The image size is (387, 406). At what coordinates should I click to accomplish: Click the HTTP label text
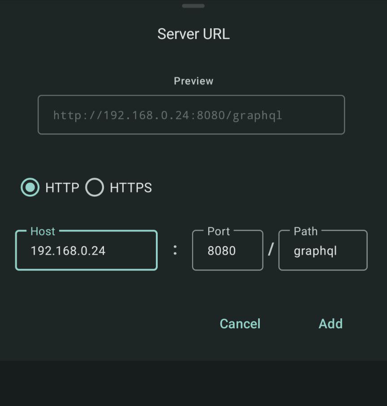pos(62,188)
